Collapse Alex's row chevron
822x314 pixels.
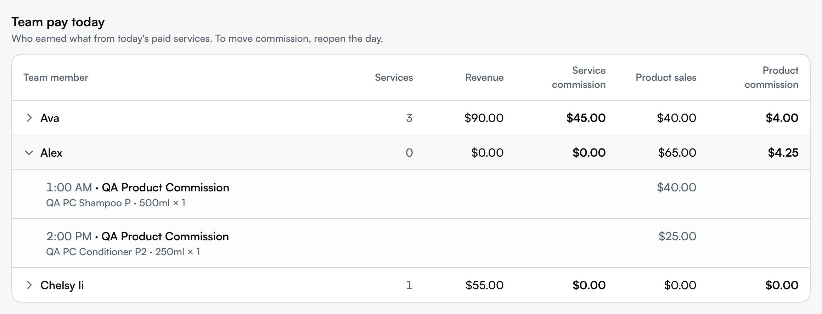(29, 153)
